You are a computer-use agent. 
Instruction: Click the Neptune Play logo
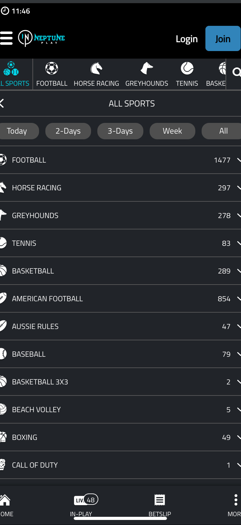(42, 38)
